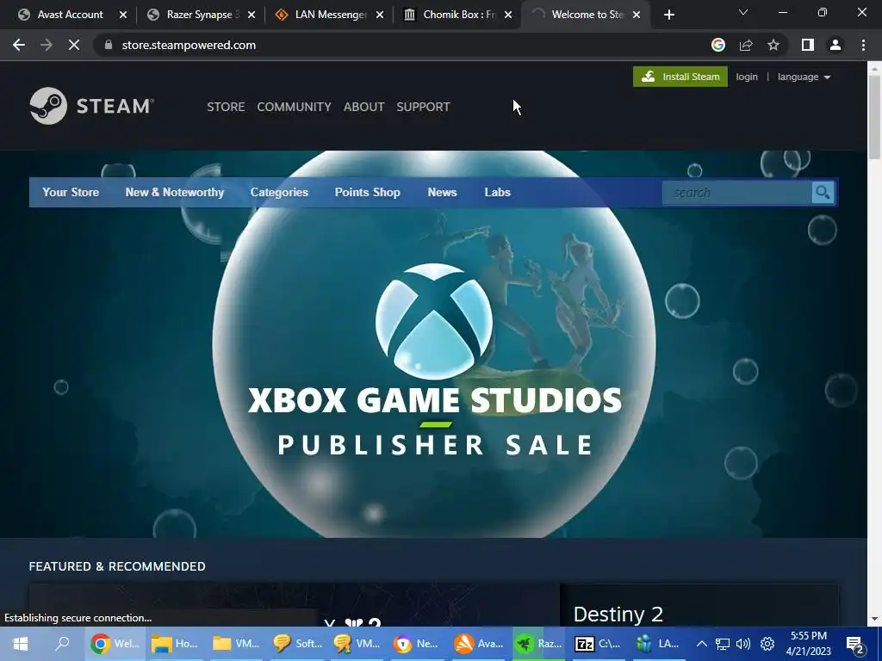Open the News link in the store nav
This screenshot has height=661, width=882.
[442, 192]
